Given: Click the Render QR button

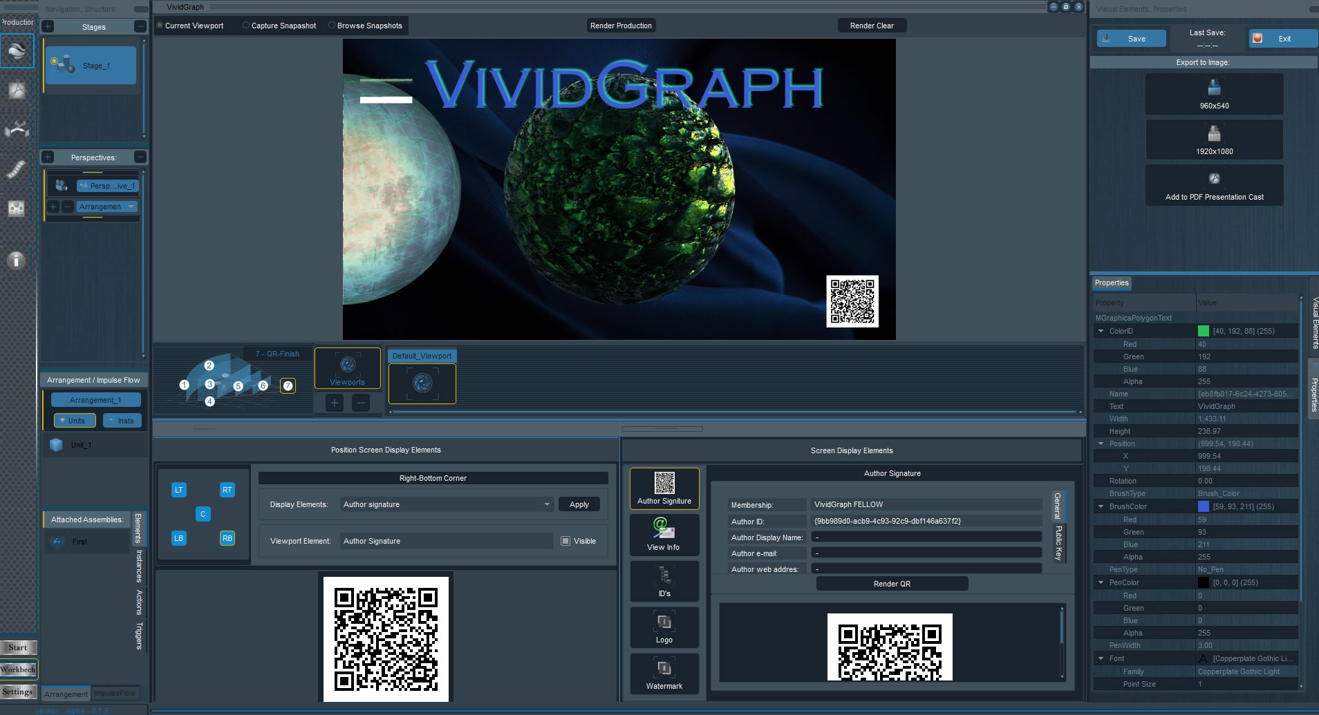Looking at the screenshot, I should point(892,584).
